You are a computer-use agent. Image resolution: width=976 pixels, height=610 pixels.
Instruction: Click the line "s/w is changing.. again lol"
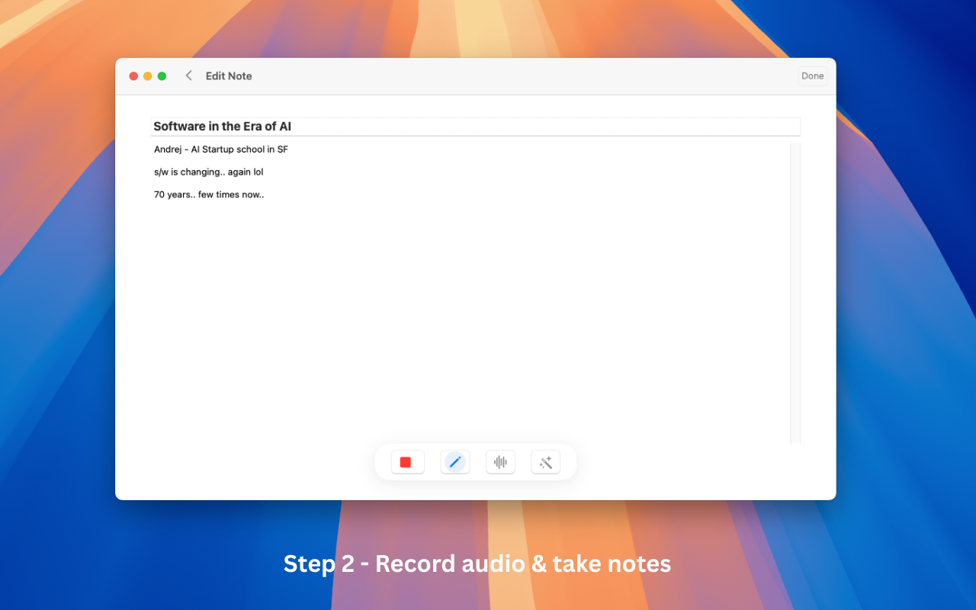point(209,172)
